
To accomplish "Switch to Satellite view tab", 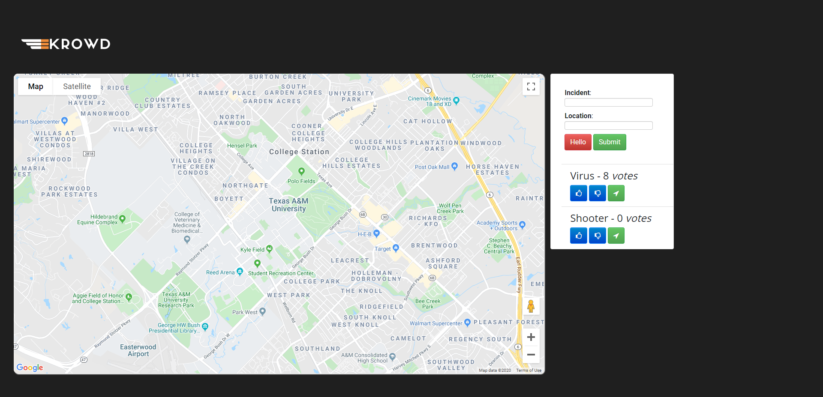I will pos(77,87).
